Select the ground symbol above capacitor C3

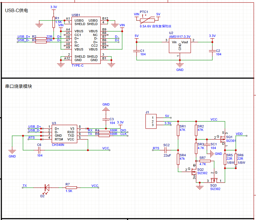coord(106,109)
